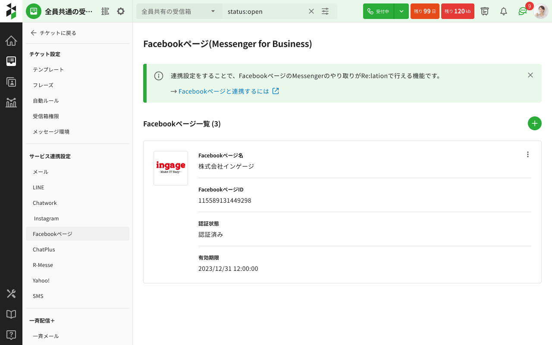Viewport: 552px width, 345px height.
Task: Expand the 受付中 status dropdown arrow
Action: pyautogui.click(x=401, y=11)
